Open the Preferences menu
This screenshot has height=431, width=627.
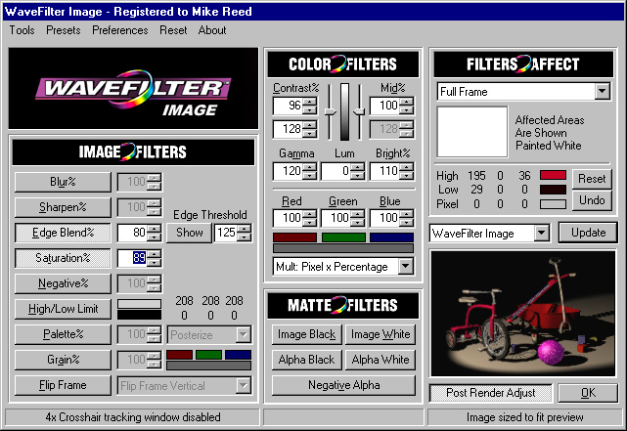point(120,30)
